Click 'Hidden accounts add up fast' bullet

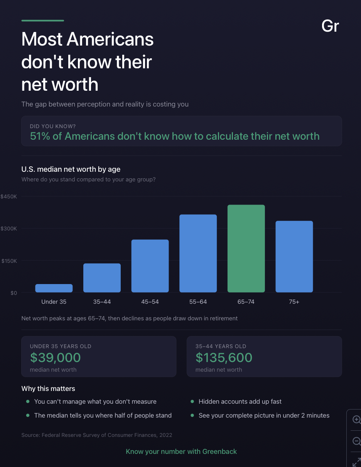tap(240, 401)
